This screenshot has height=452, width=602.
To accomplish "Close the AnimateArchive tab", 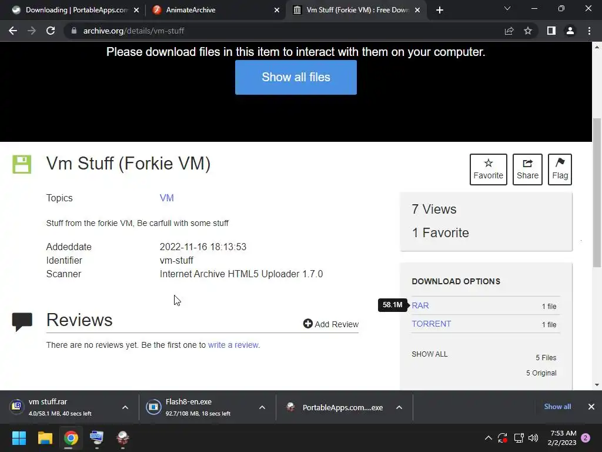I will (x=277, y=11).
